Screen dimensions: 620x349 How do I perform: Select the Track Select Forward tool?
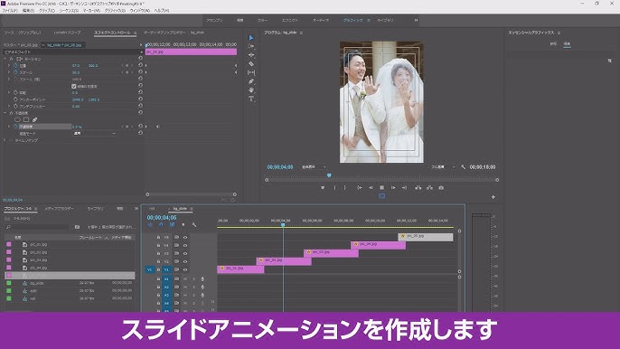pos(250,46)
